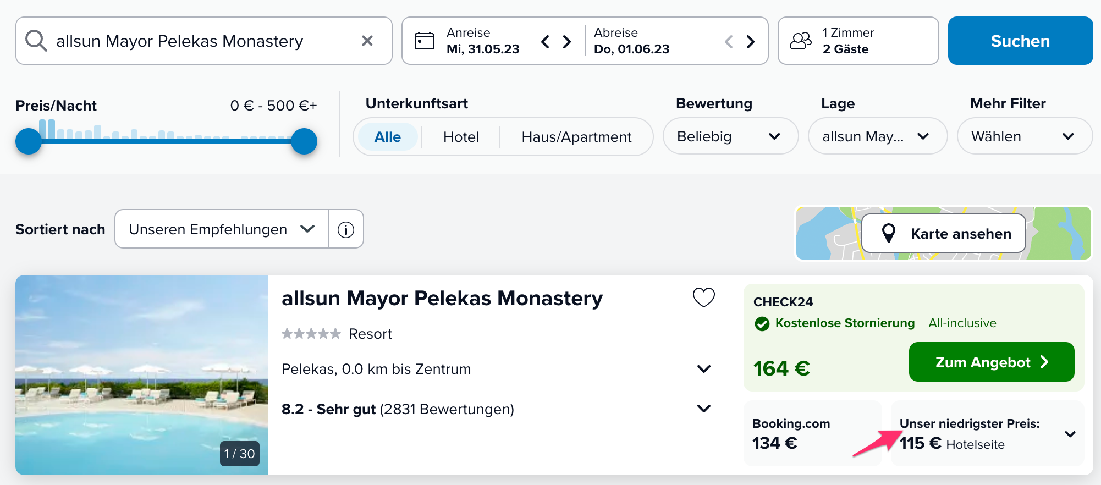The width and height of the screenshot is (1101, 485).
Task: Adjust the maximum price slider handle
Action: click(304, 141)
